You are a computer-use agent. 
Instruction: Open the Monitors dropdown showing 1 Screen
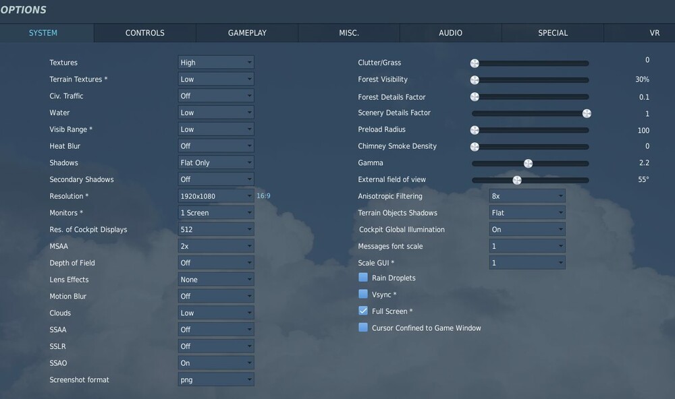point(216,213)
